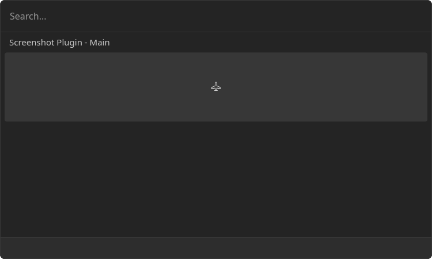Trigger the airplane icon command
Viewport: 432px width, 259px height.
tap(216, 87)
